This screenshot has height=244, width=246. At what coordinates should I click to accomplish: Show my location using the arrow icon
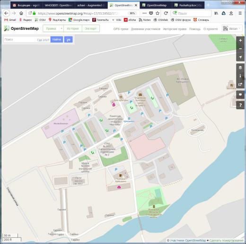tap(240, 57)
